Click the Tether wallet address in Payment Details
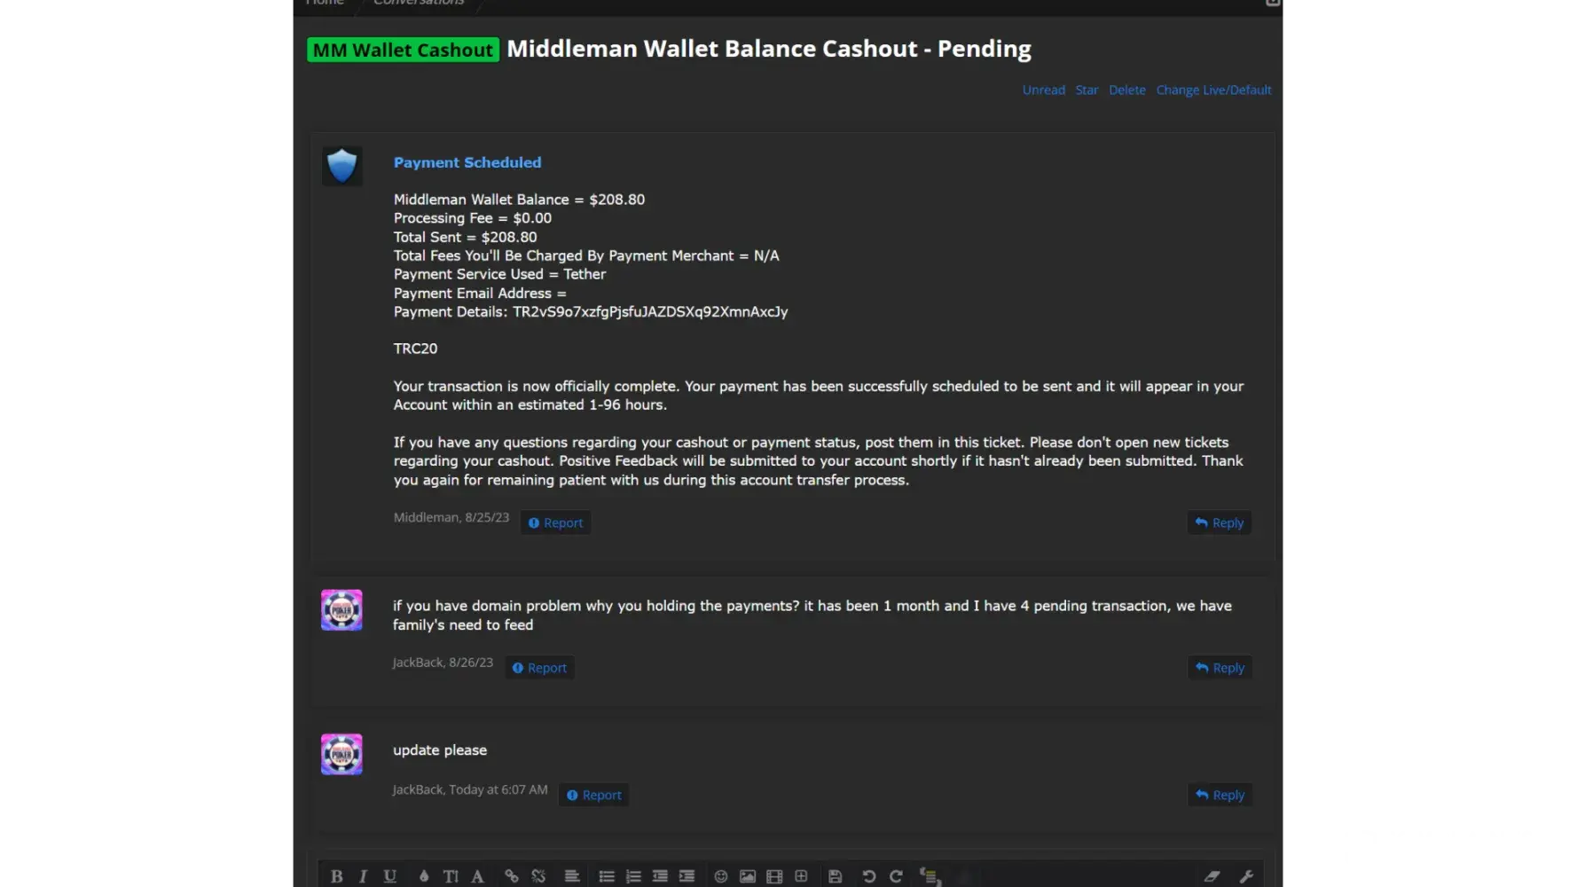Screen dimensions: 1577x887 [650, 311]
